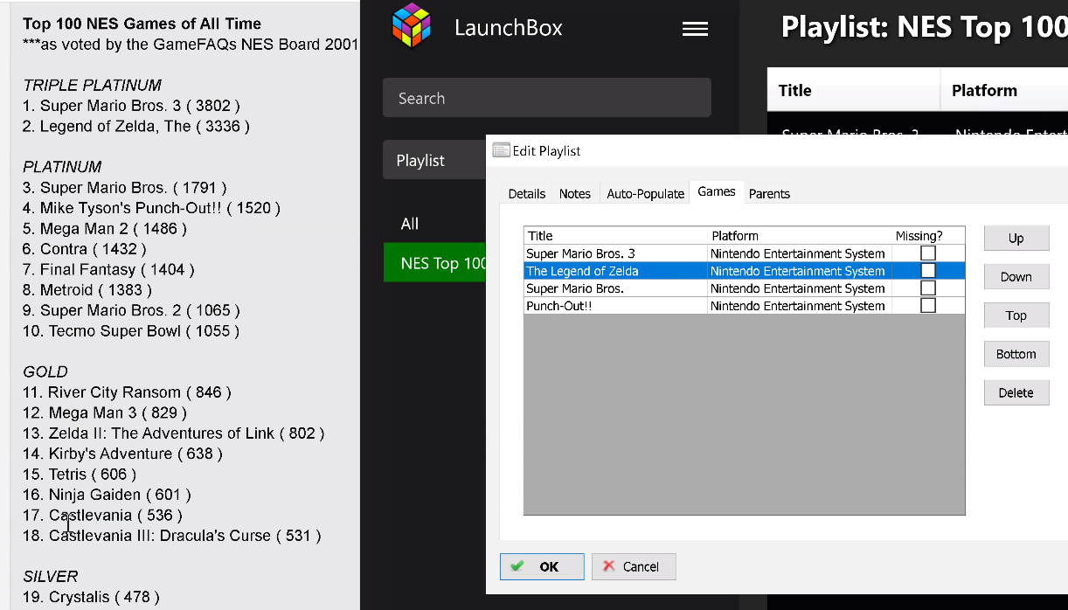Open the Playlist dropdown in sidebar
1068x610 pixels.
[x=434, y=161]
